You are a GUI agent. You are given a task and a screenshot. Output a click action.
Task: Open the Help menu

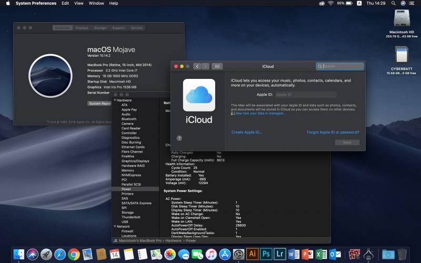(x=114, y=3)
